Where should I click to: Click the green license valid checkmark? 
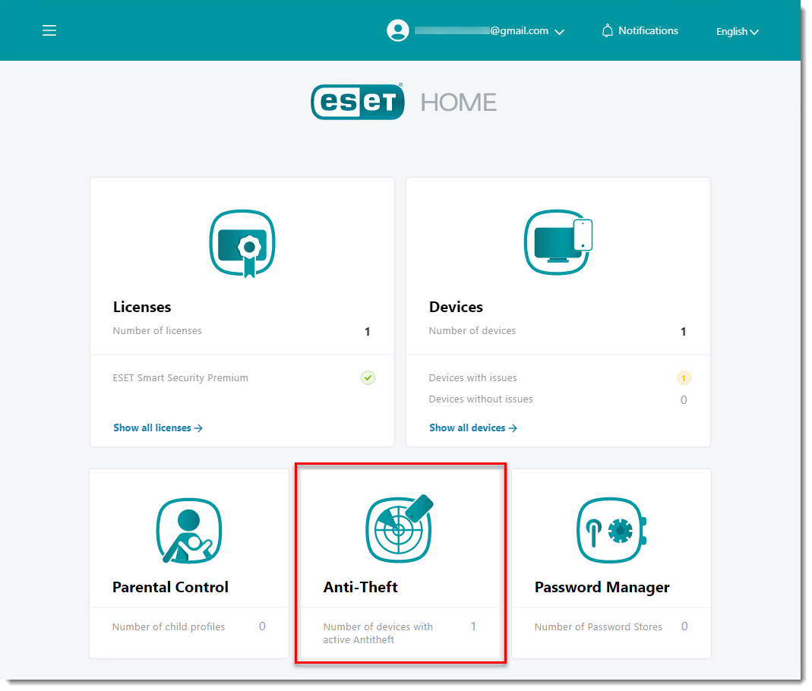[x=368, y=378]
